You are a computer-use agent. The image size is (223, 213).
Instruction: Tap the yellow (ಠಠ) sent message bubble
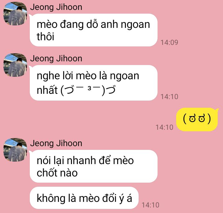coord(197,120)
